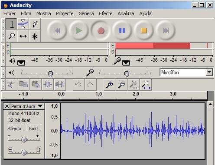The height and width of the screenshot is (165, 215).
Task: Click the Paste clipboard icon
Action: click(36, 85)
